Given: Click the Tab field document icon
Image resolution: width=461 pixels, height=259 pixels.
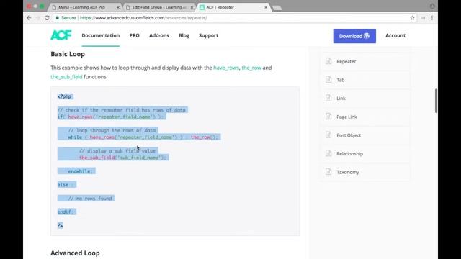Looking at the screenshot, I should tap(328, 80).
